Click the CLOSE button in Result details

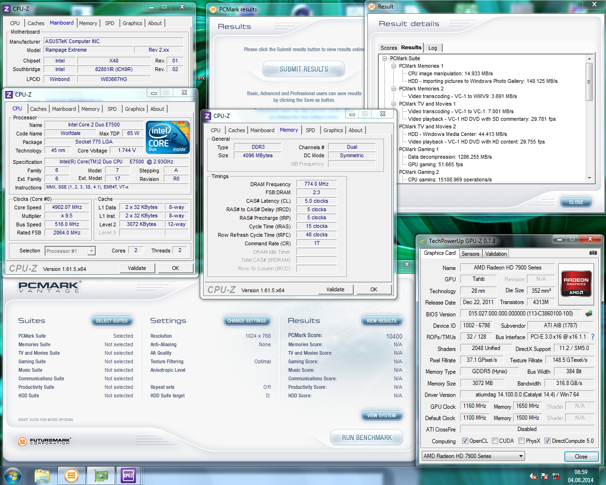coord(576,202)
